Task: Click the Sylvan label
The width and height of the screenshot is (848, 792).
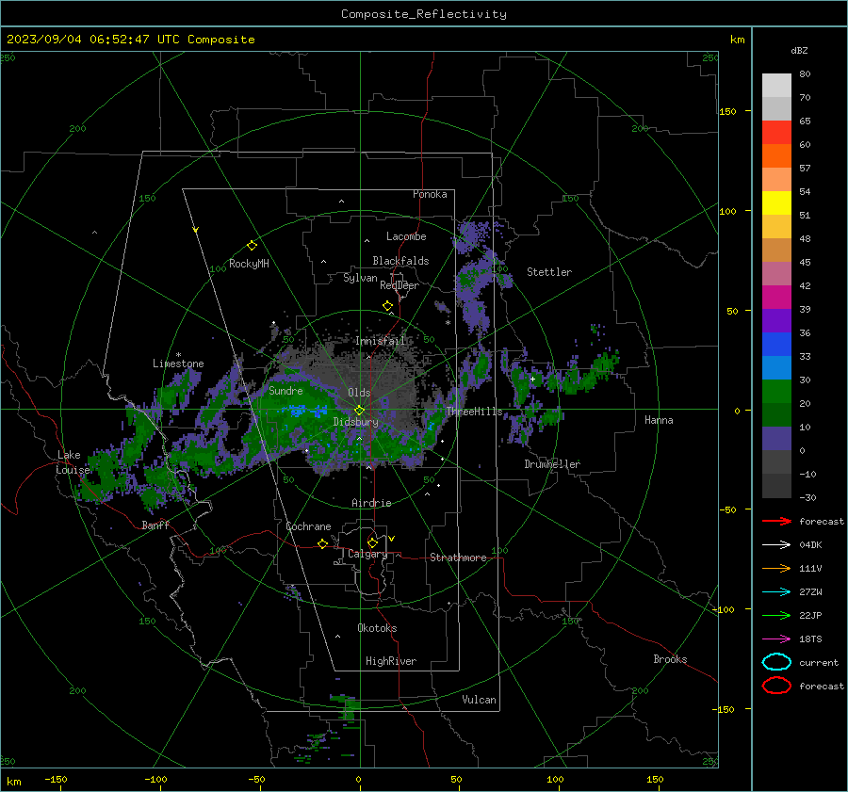Action: click(x=360, y=278)
